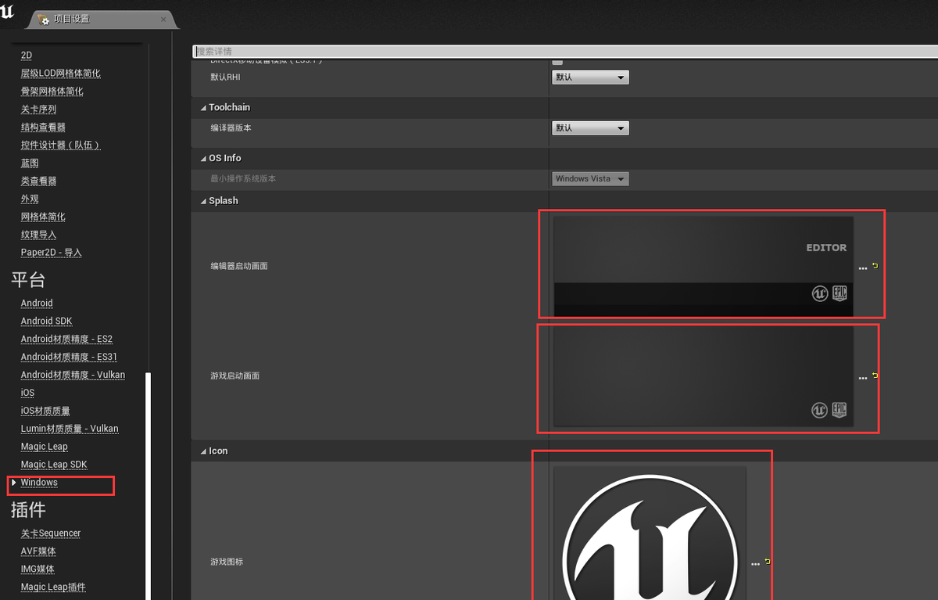
Task: Close the 项目设置 tab
Action: pyautogui.click(x=163, y=20)
